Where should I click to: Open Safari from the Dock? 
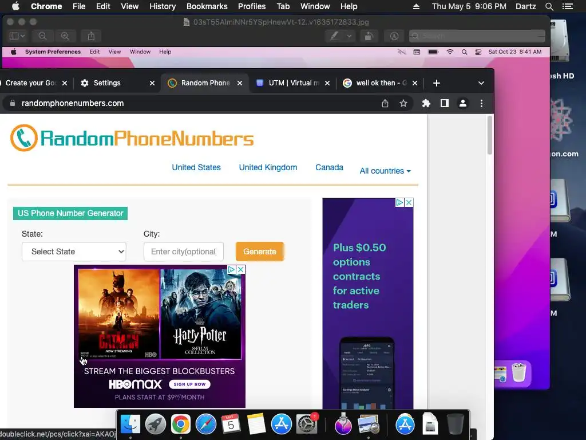[x=206, y=425]
